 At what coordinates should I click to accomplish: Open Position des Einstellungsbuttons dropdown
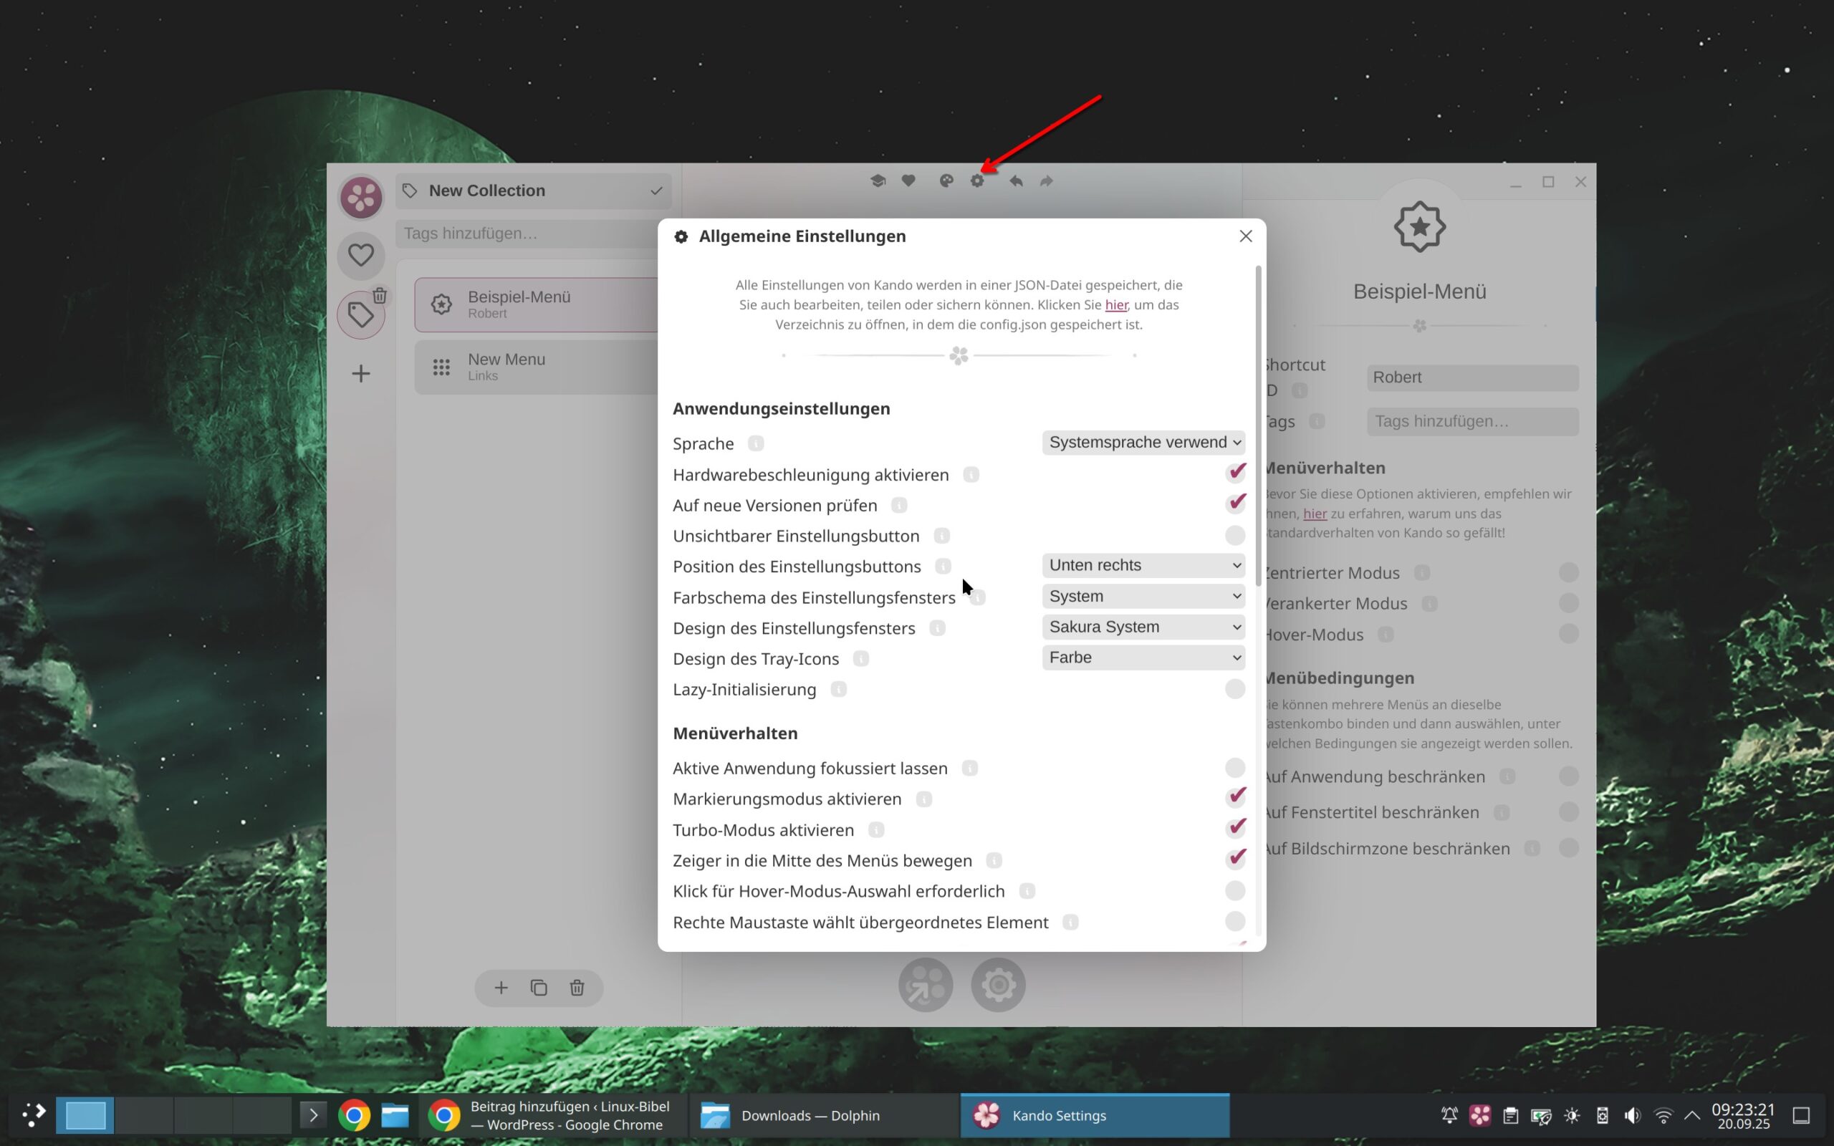(x=1143, y=565)
